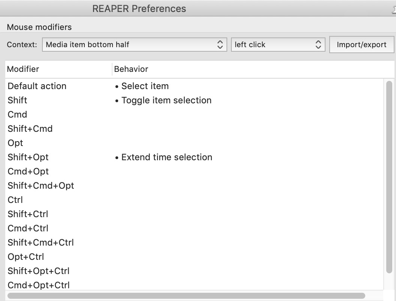The width and height of the screenshot is (396, 301).
Task: Select the Cmd+Ctrl modifier row
Action: tap(194, 228)
